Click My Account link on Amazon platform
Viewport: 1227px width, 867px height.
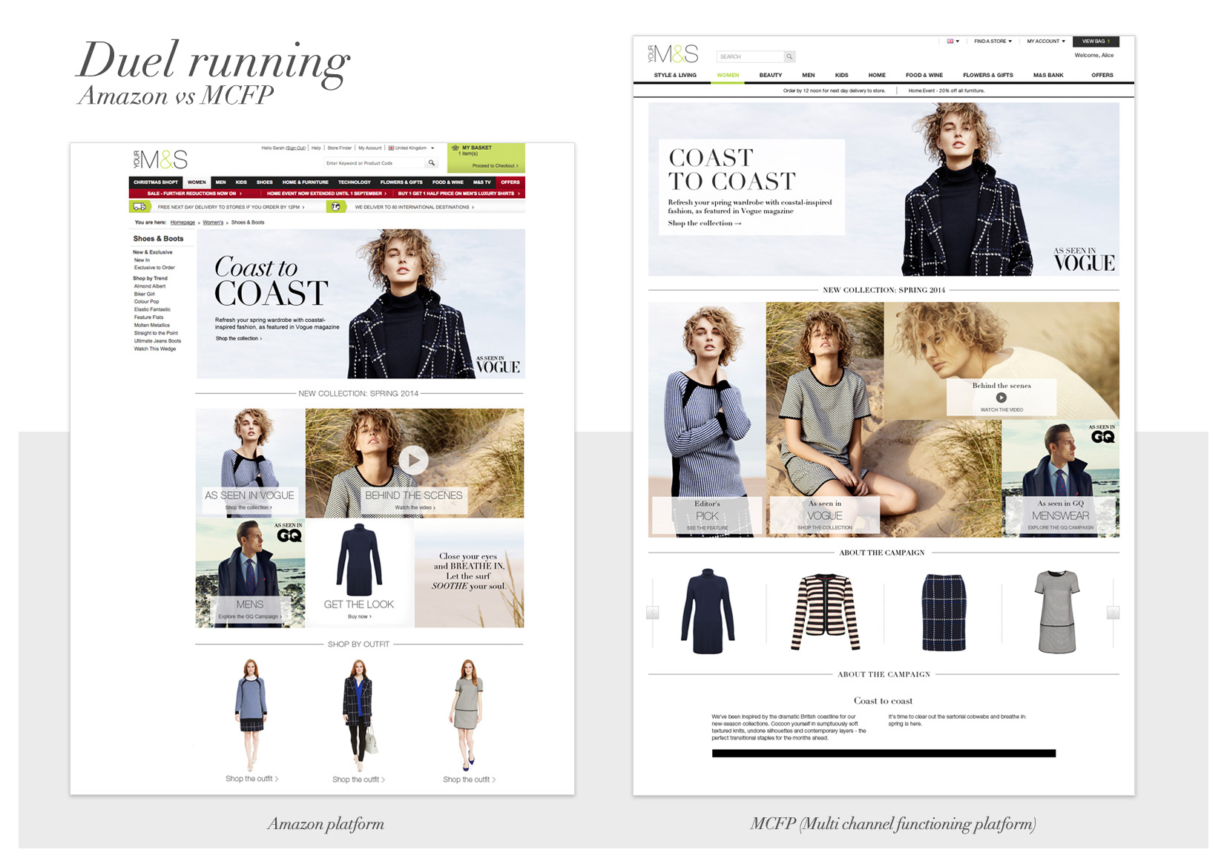(x=370, y=148)
